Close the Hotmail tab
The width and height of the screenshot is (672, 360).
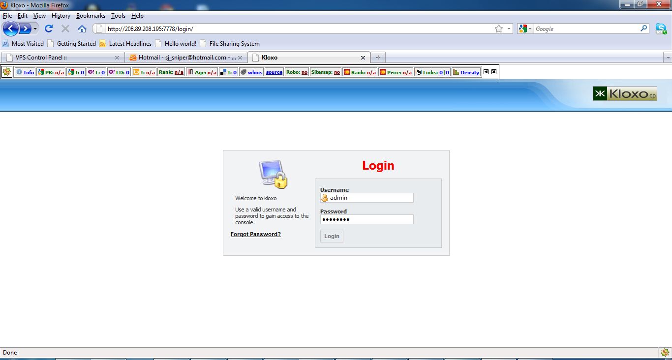click(x=240, y=58)
